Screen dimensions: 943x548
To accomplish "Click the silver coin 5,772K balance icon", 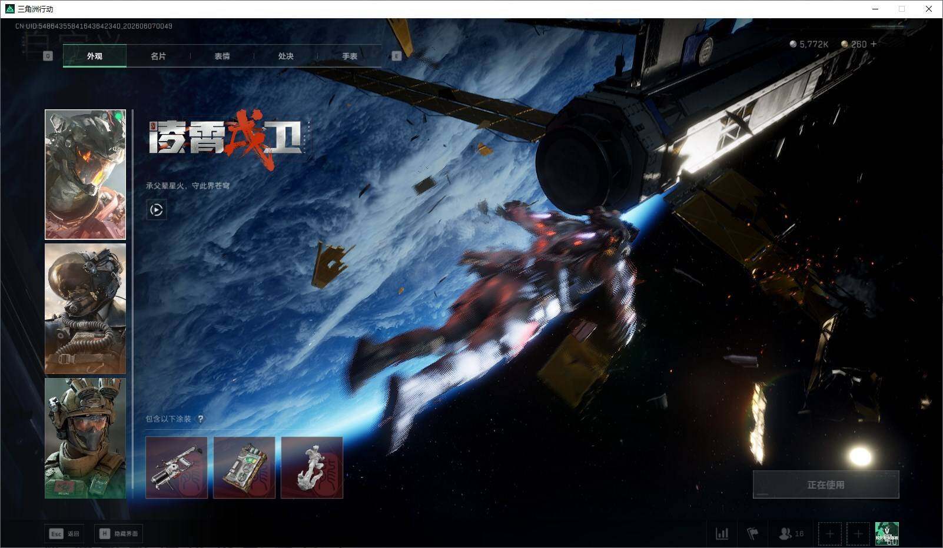I will [793, 44].
